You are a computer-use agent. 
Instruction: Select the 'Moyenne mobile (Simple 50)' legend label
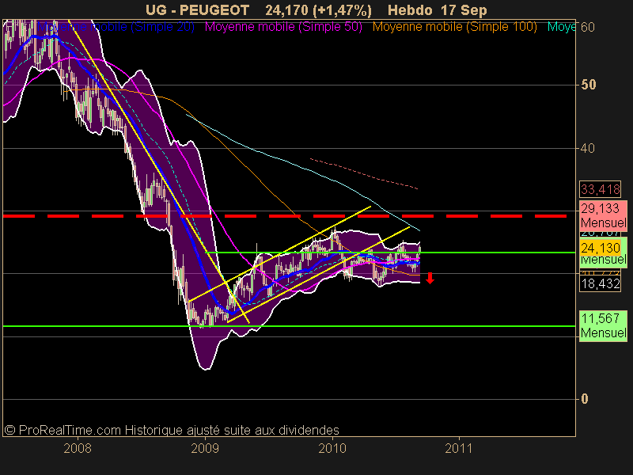(x=283, y=27)
